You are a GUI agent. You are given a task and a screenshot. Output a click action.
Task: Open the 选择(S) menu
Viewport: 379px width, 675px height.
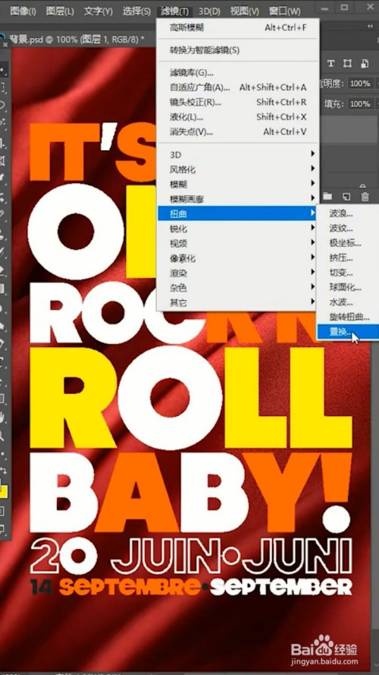136,11
